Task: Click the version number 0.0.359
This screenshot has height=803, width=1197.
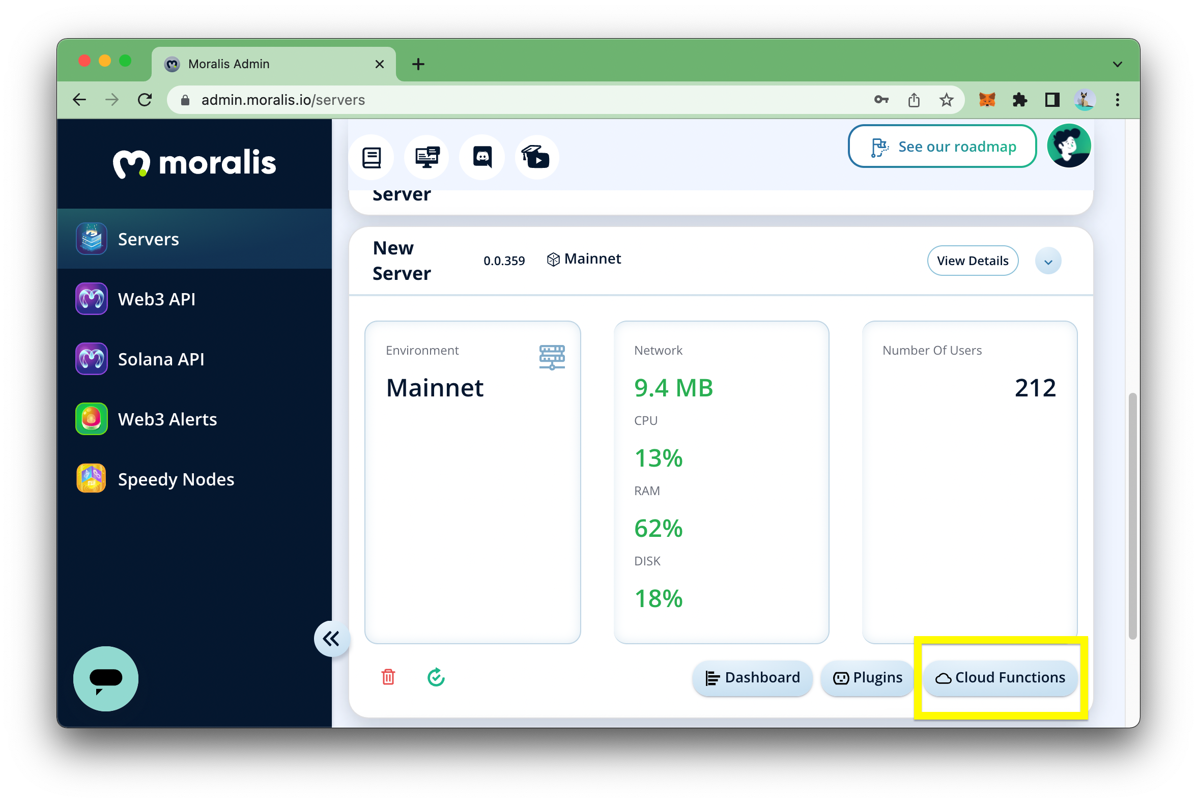Action: coord(504,261)
